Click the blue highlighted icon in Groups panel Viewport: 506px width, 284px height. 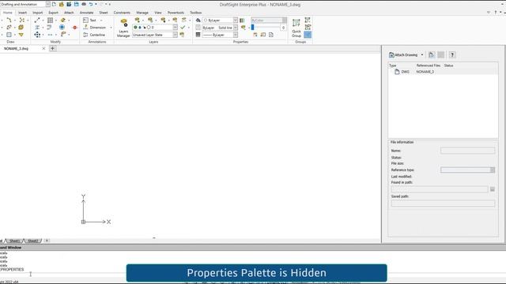click(308, 35)
